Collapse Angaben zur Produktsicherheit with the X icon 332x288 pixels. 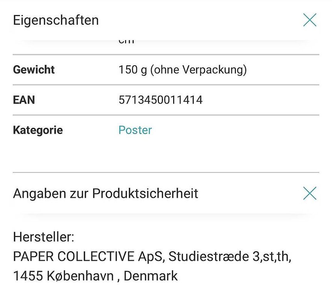pos(310,193)
